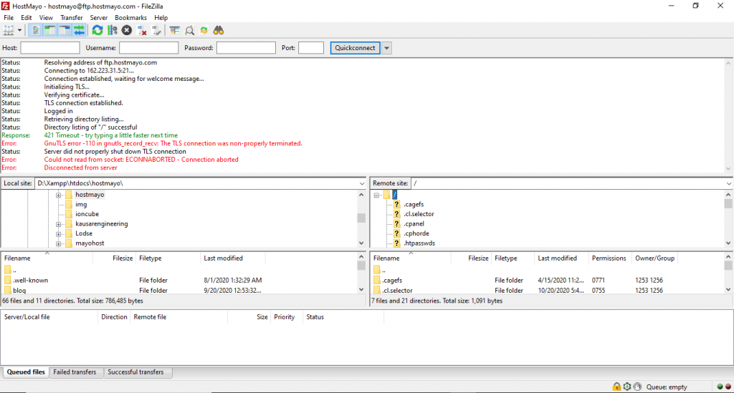Expand the kausarengineering folder in the local tree

coord(59,224)
